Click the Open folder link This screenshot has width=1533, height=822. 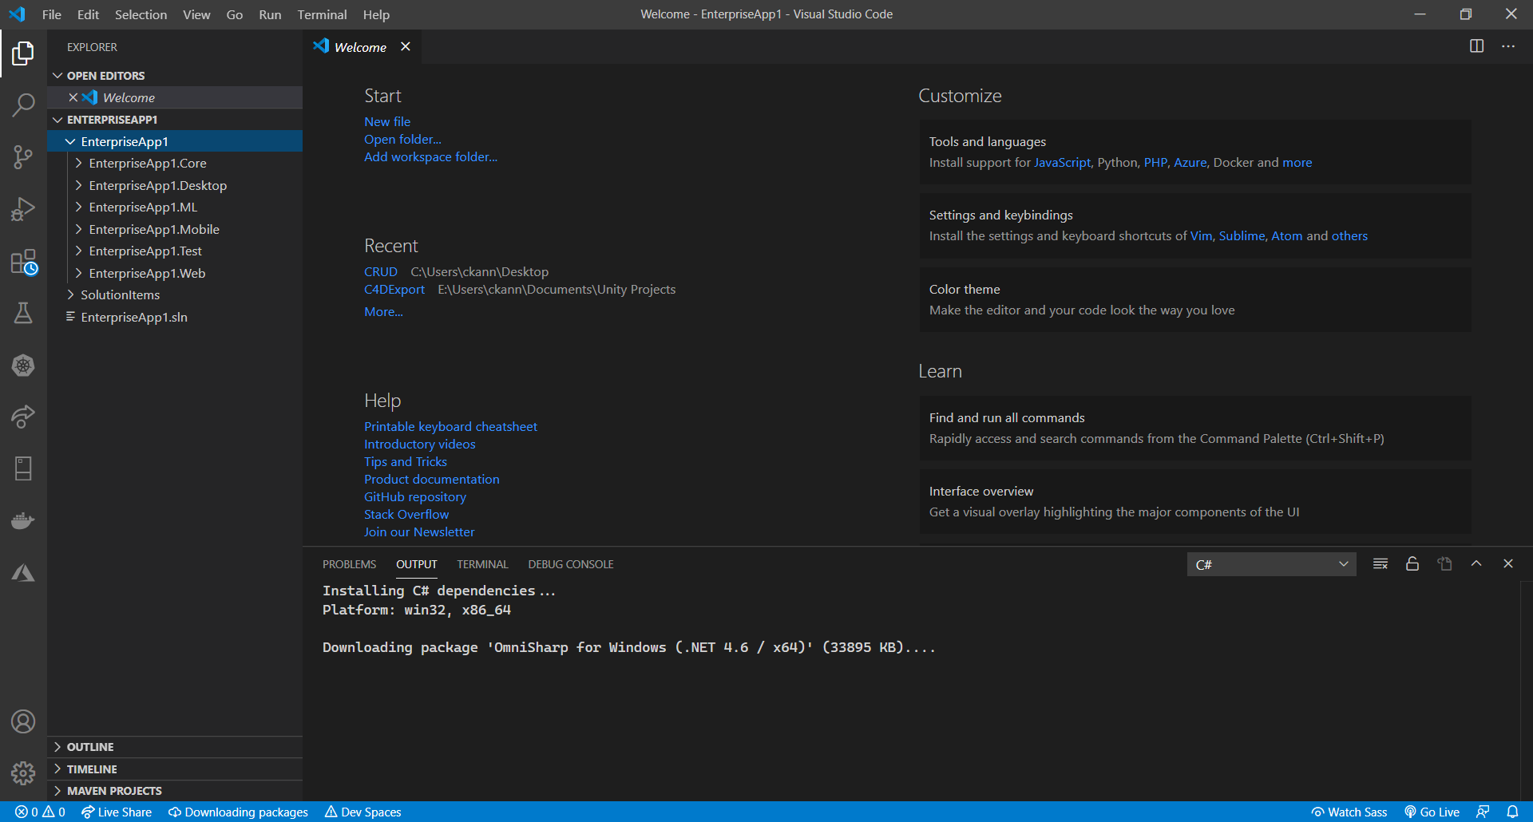(402, 139)
